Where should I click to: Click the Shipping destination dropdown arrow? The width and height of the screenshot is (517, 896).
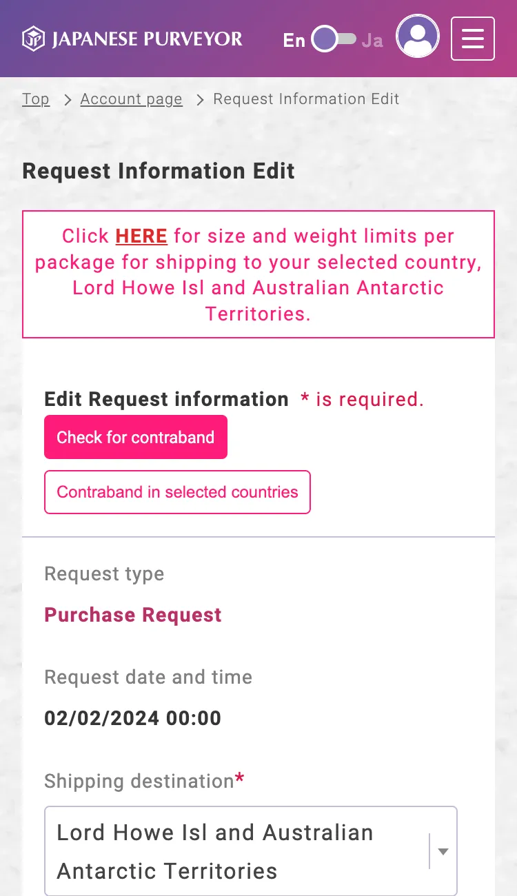tap(443, 851)
